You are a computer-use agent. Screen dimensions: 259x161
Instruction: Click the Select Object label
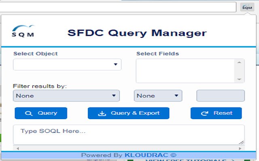36,54
